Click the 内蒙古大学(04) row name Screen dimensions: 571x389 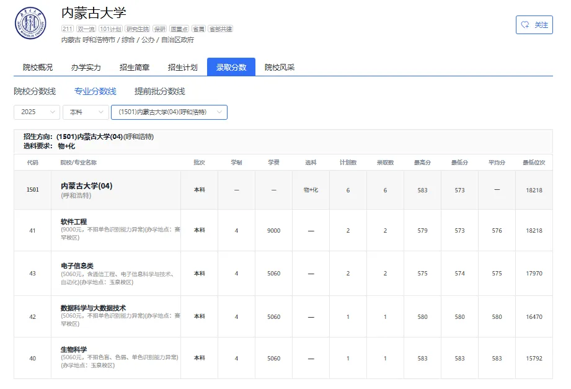pyautogui.click(x=86, y=186)
